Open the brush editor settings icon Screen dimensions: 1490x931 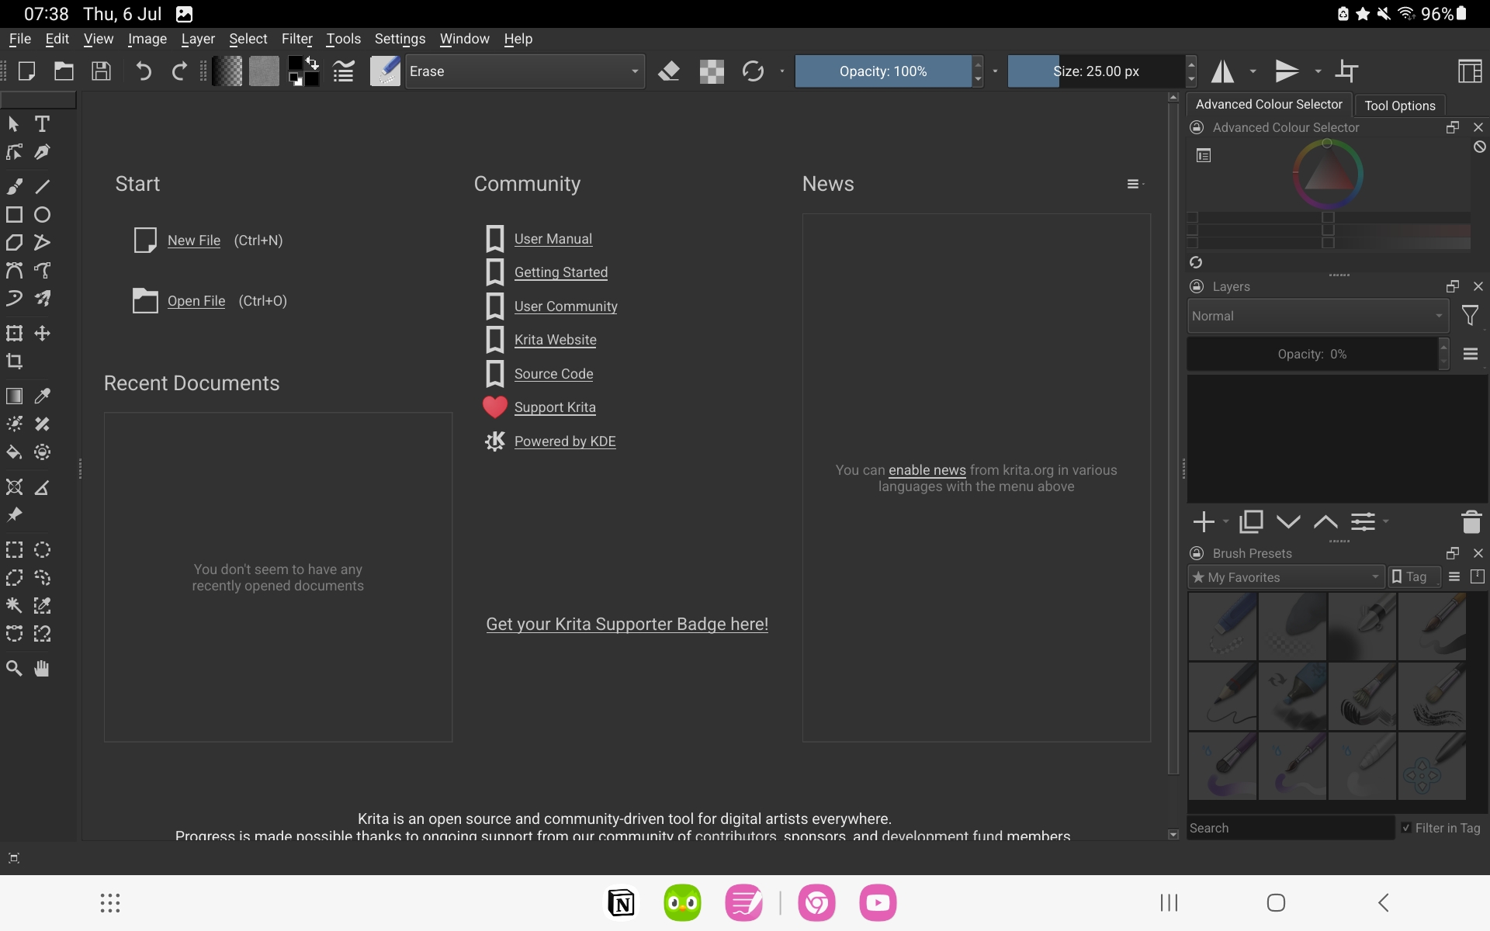click(343, 71)
